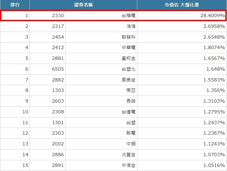Select stock code 2891
This screenshot has width=227, height=171.
click(58, 165)
